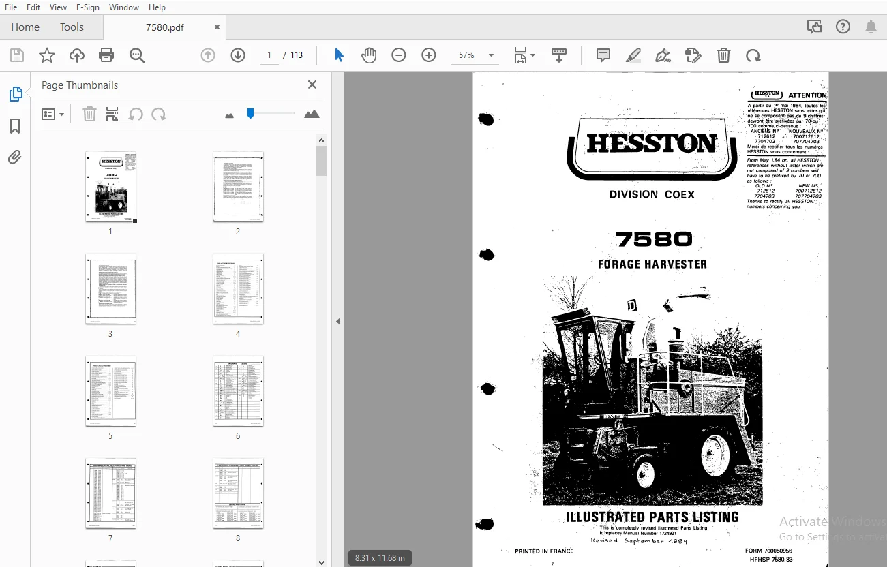
Task: Collapse the navigation pane arrow
Action: coord(338,321)
